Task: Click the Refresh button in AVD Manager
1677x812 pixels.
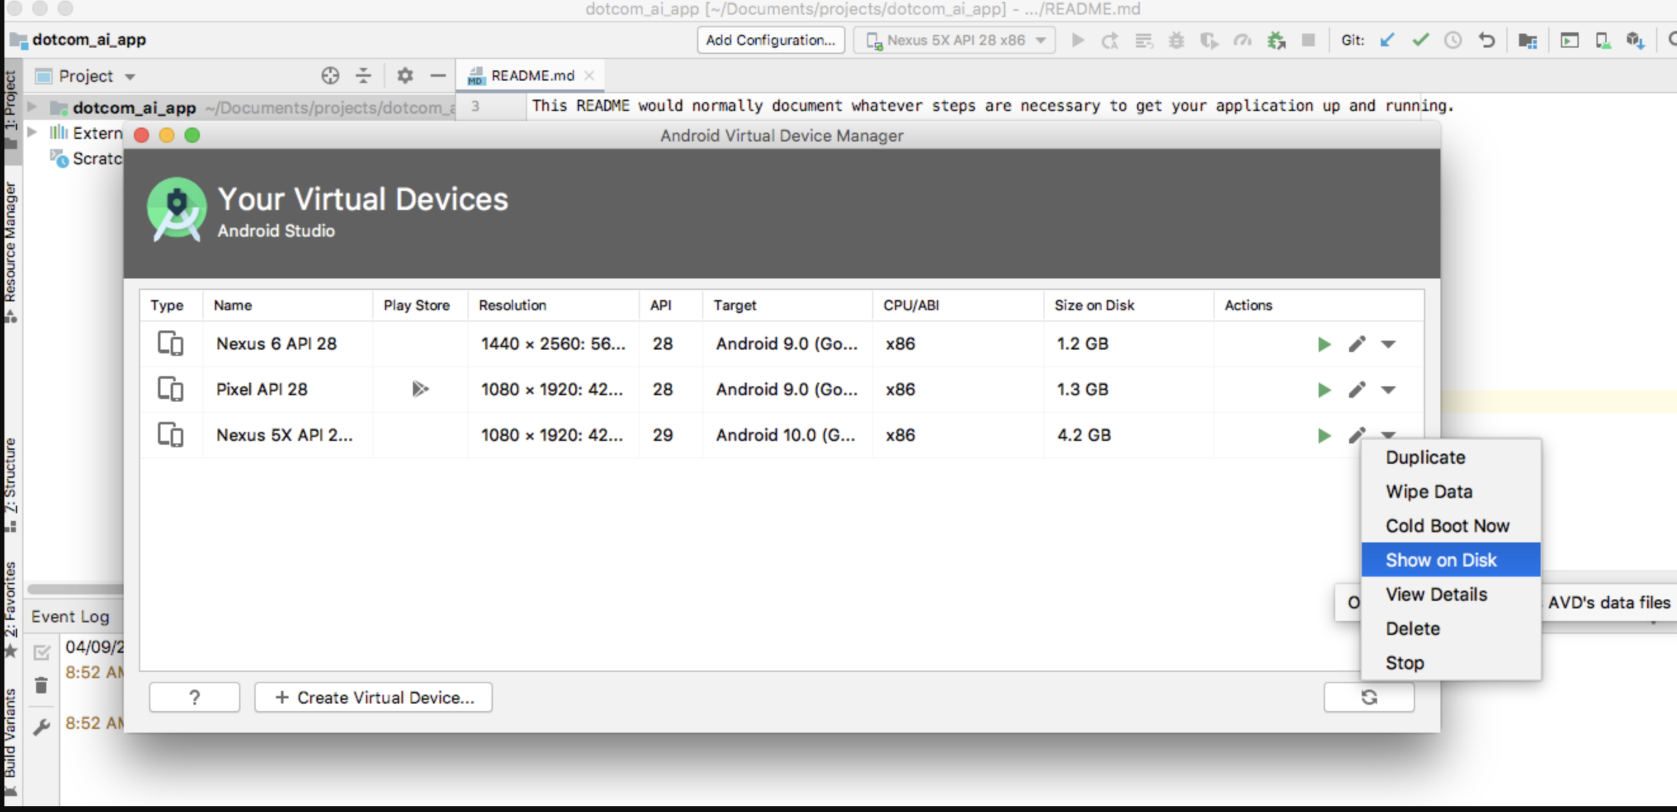Action: (1370, 697)
